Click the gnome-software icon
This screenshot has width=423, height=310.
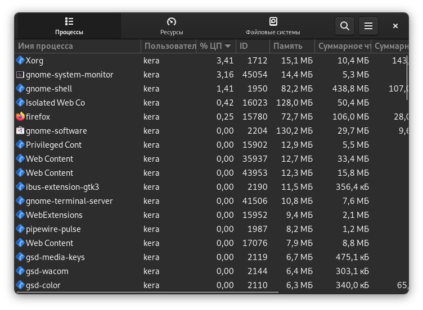[21, 131]
